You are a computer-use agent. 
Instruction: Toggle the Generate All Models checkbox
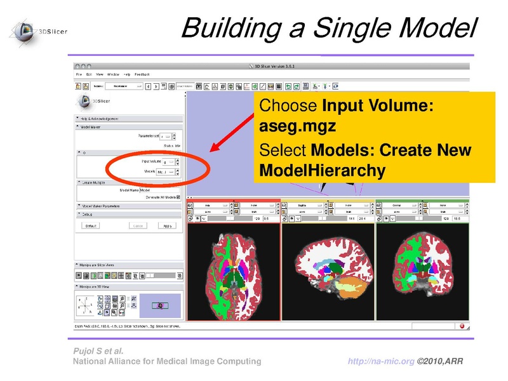178,197
